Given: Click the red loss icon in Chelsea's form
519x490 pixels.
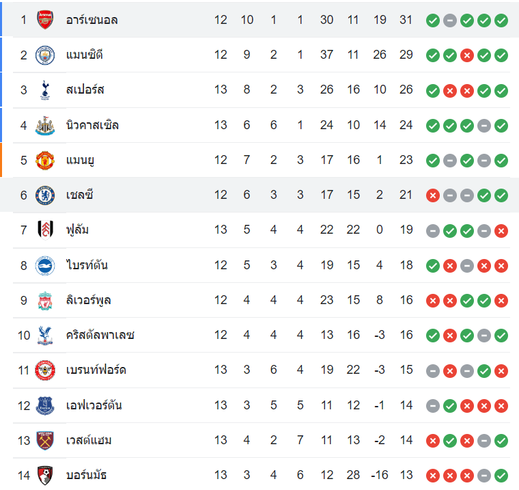Looking at the screenshot, I should pyautogui.click(x=432, y=195).
